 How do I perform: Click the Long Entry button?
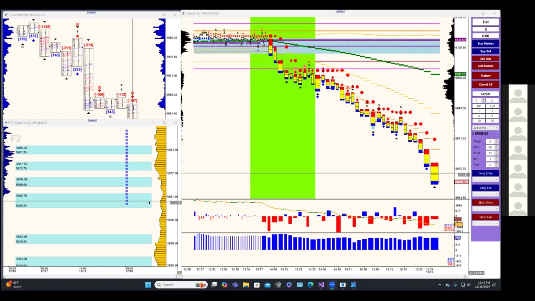pos(485,173)
